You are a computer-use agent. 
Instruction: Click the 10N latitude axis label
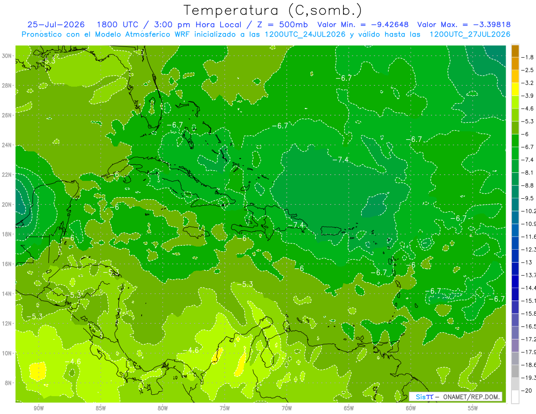(8, 353)
